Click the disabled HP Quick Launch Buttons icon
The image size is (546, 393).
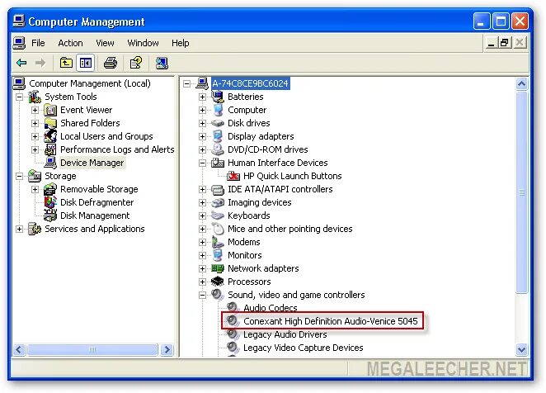click(x=233, y=176)
